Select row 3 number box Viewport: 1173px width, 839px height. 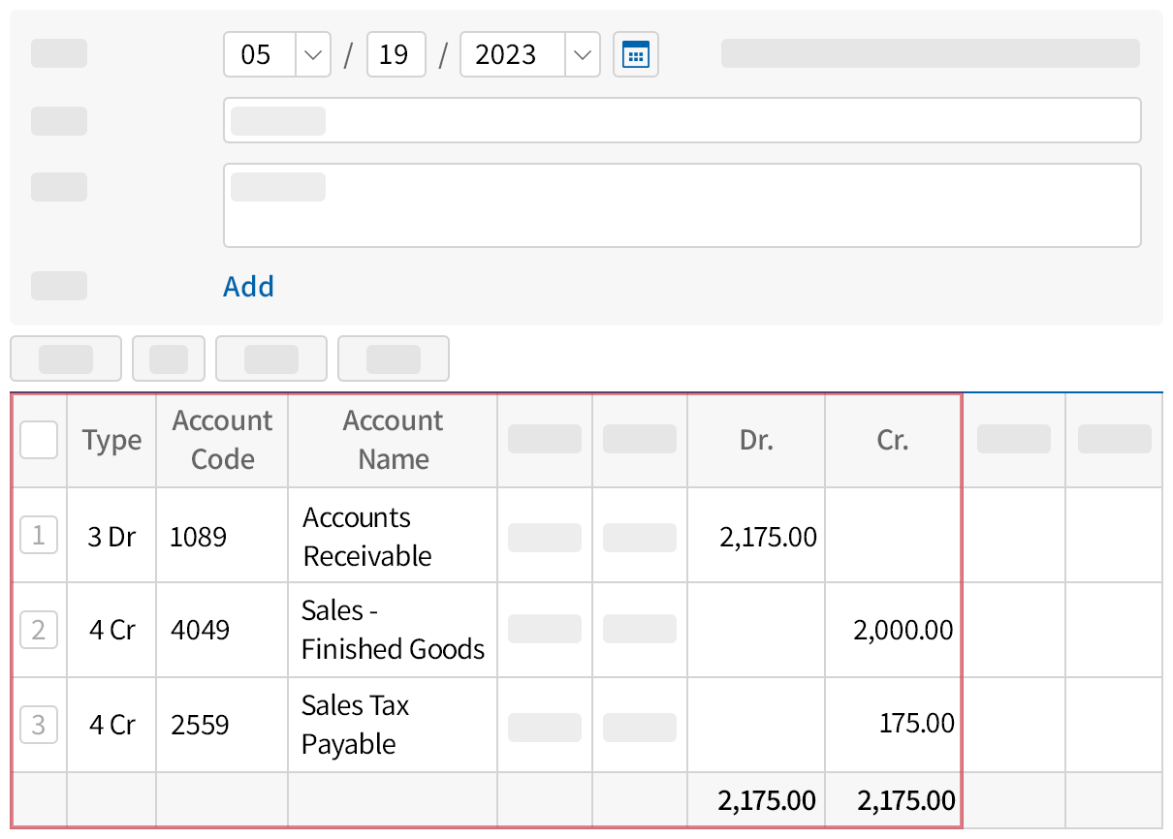coord(39,725)
